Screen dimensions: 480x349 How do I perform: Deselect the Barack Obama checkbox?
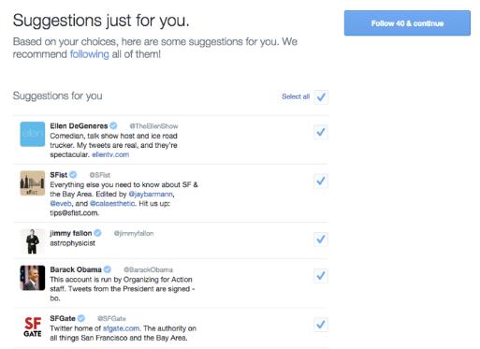pos(321,276)
